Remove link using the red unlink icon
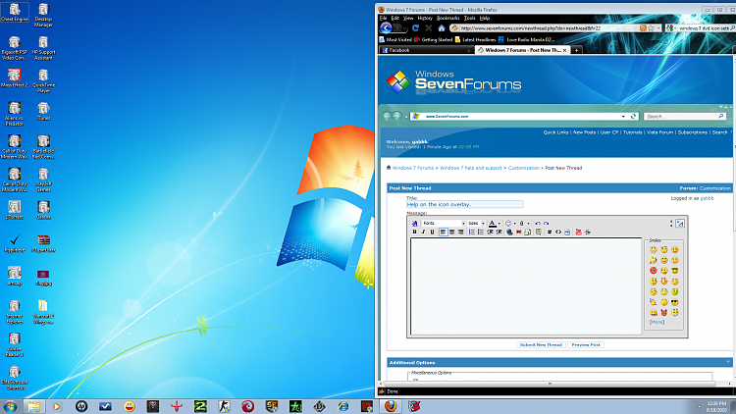The image size is (736, 414). point(519,232)
